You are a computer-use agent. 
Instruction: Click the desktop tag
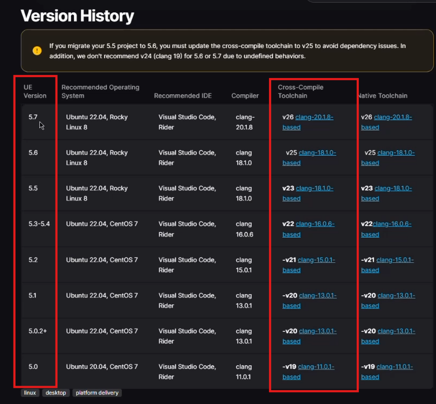[x=56, y=393]
